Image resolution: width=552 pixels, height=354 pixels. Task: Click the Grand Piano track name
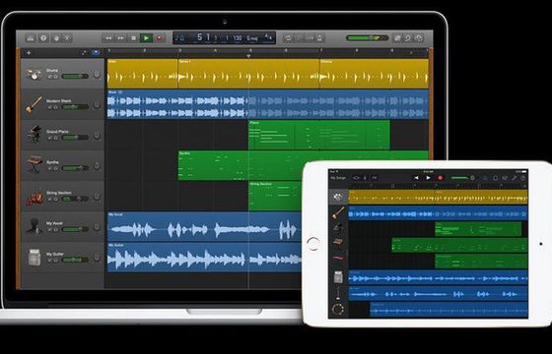(x=57, y=132)
